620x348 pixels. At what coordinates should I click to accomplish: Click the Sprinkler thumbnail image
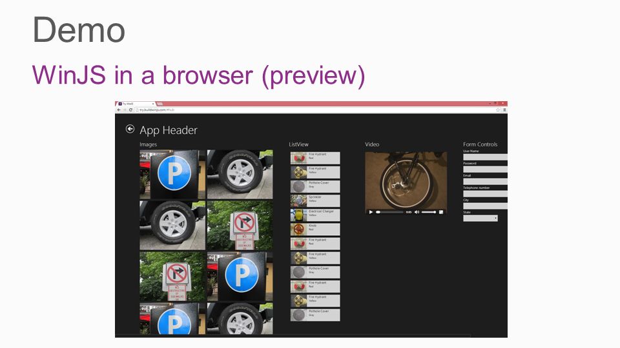[298, 201]
